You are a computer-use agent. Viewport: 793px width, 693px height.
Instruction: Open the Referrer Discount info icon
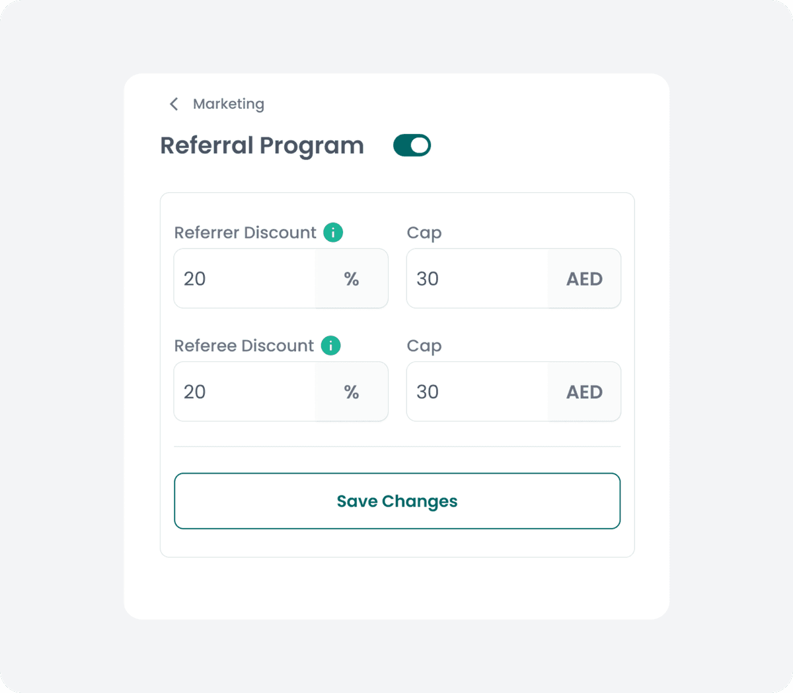[x=333, y=233]
